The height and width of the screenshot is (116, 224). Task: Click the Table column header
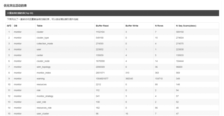pyautogui.click(x=40, y=26)
